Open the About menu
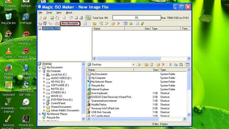This screenshot has height=129, width=229. [x=69, y=13]
